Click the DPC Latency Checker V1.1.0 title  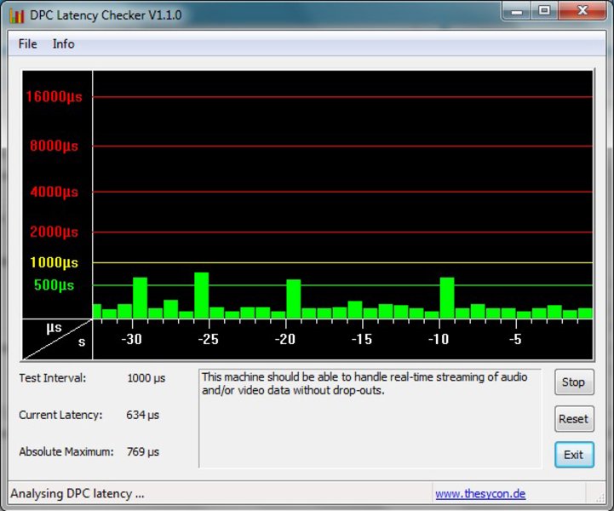[x=106, y=15]
